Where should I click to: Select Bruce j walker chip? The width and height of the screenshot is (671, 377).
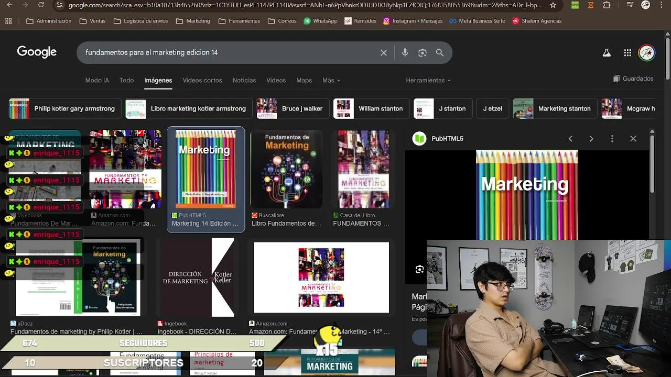click(292, 108)
